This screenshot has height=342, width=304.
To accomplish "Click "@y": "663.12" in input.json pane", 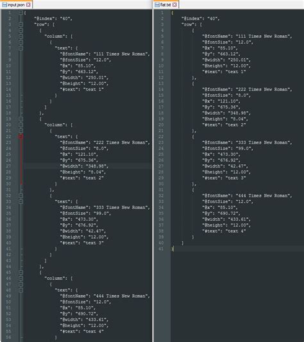I will pos(79,72).
